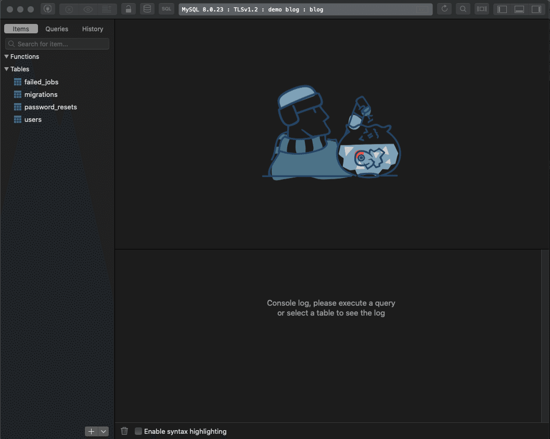
Task: Click the split columns layout icon
Action: pos(482,9)
